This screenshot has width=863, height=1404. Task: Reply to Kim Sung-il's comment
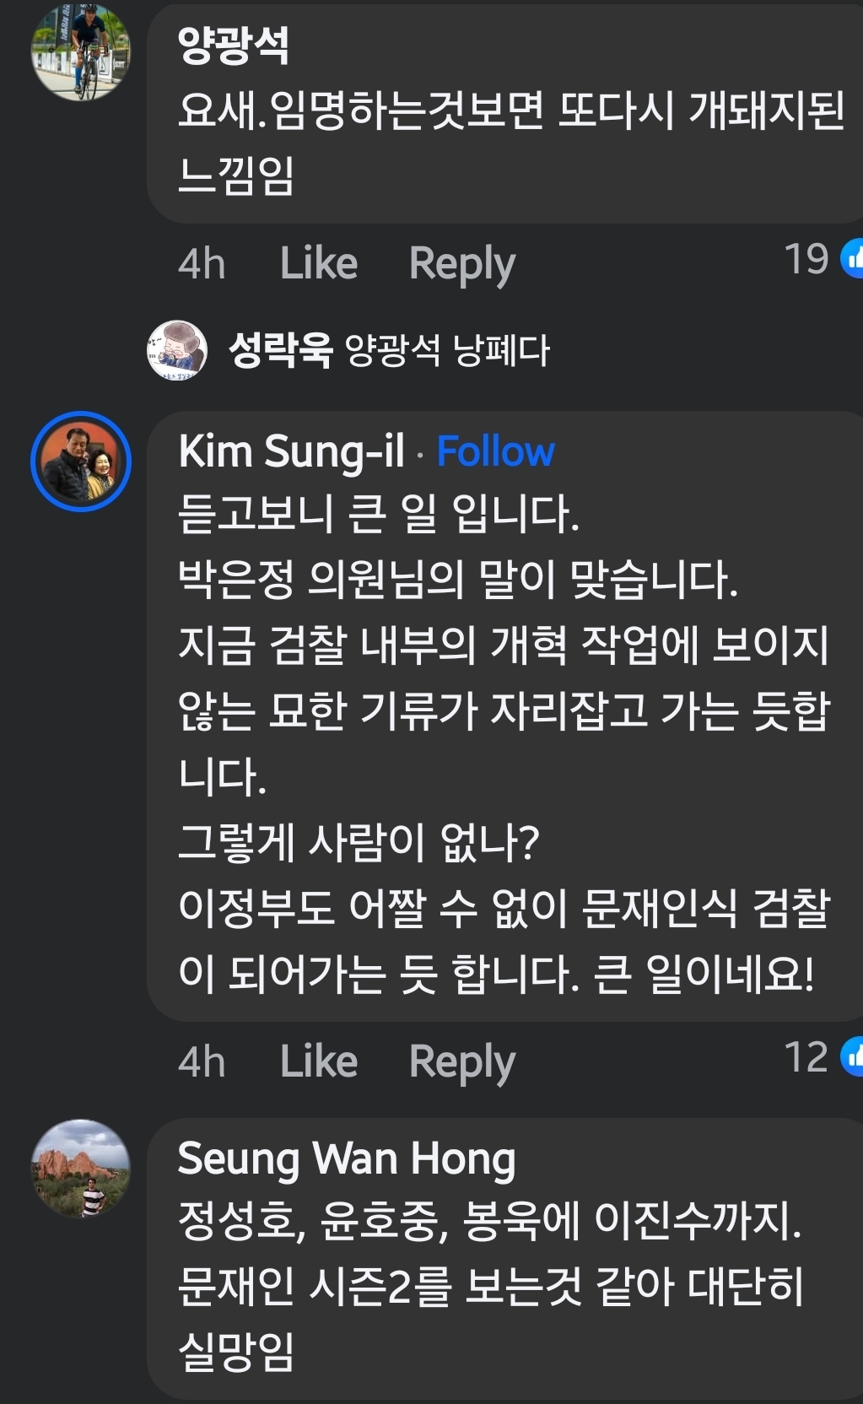click(x=462, y=1059)
